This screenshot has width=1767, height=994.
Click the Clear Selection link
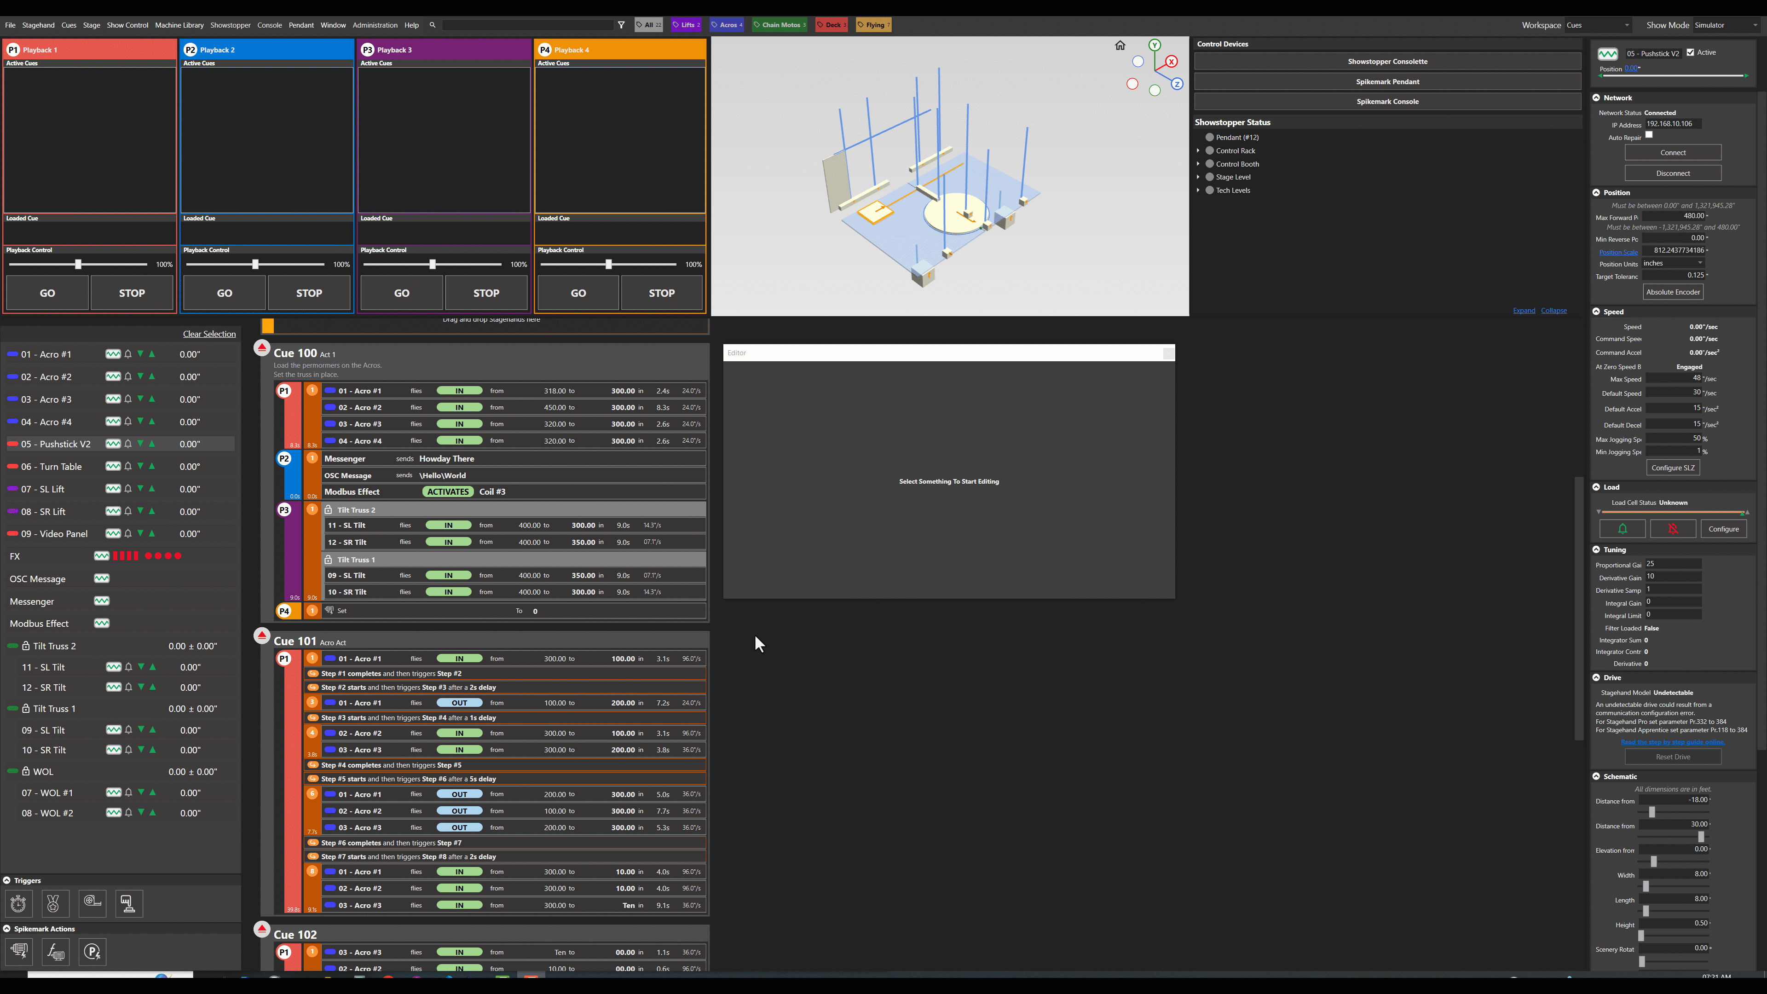click(209, 334)
